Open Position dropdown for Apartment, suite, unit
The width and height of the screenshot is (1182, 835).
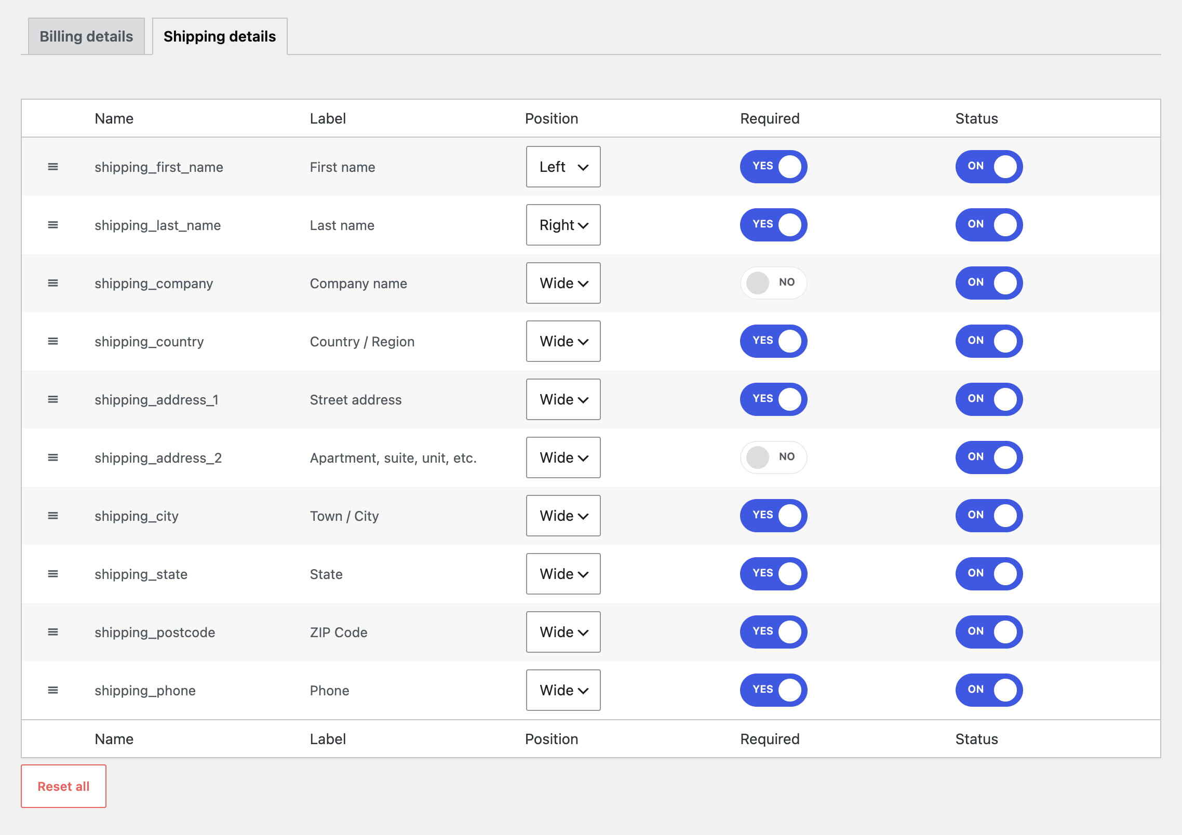[x=563, y=457]
